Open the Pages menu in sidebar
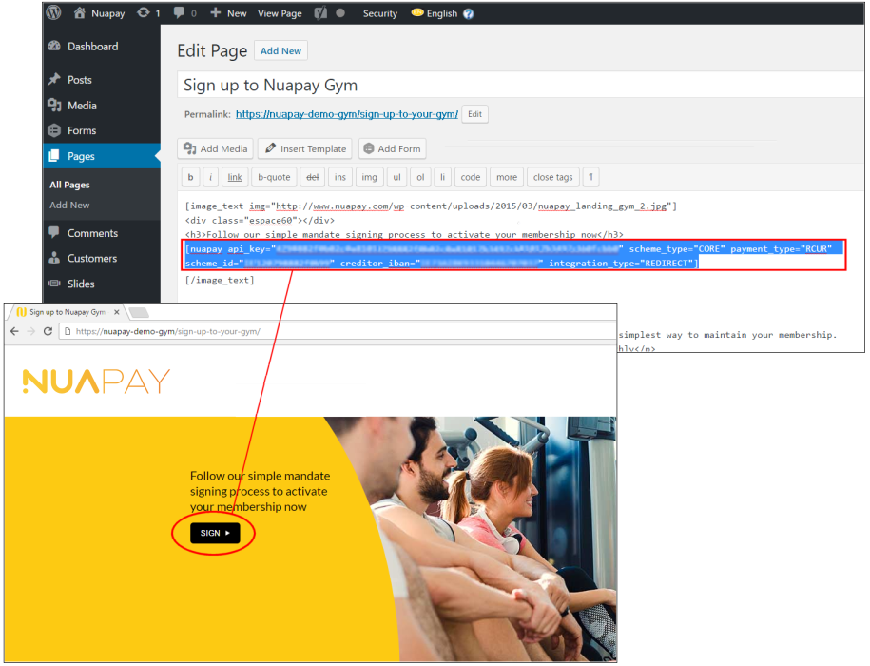The image size is (870, 666). pos(102,156)
